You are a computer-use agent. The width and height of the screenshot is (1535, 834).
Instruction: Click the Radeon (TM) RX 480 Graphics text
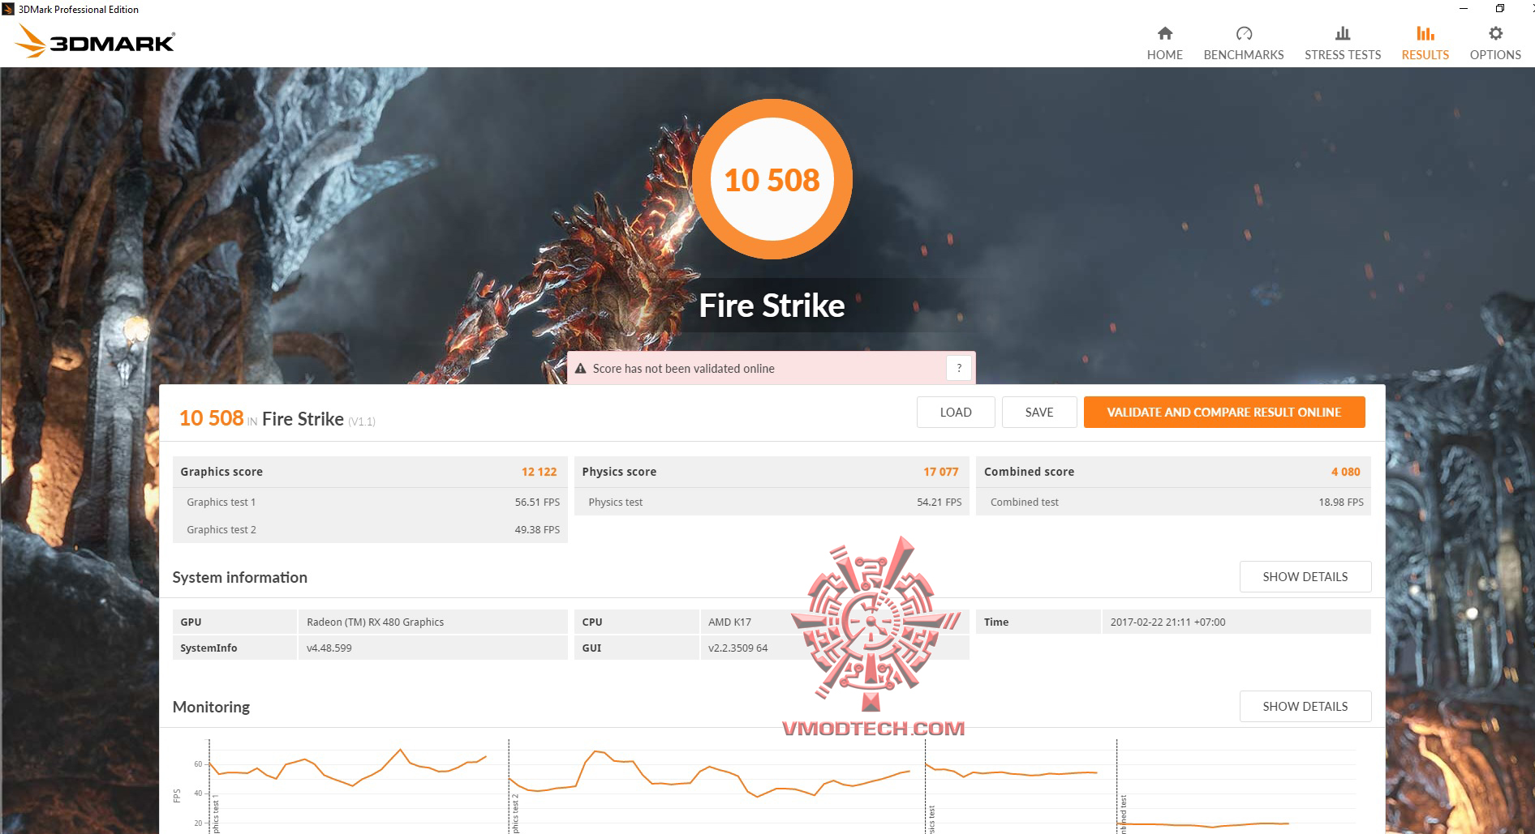click(375, 622)
